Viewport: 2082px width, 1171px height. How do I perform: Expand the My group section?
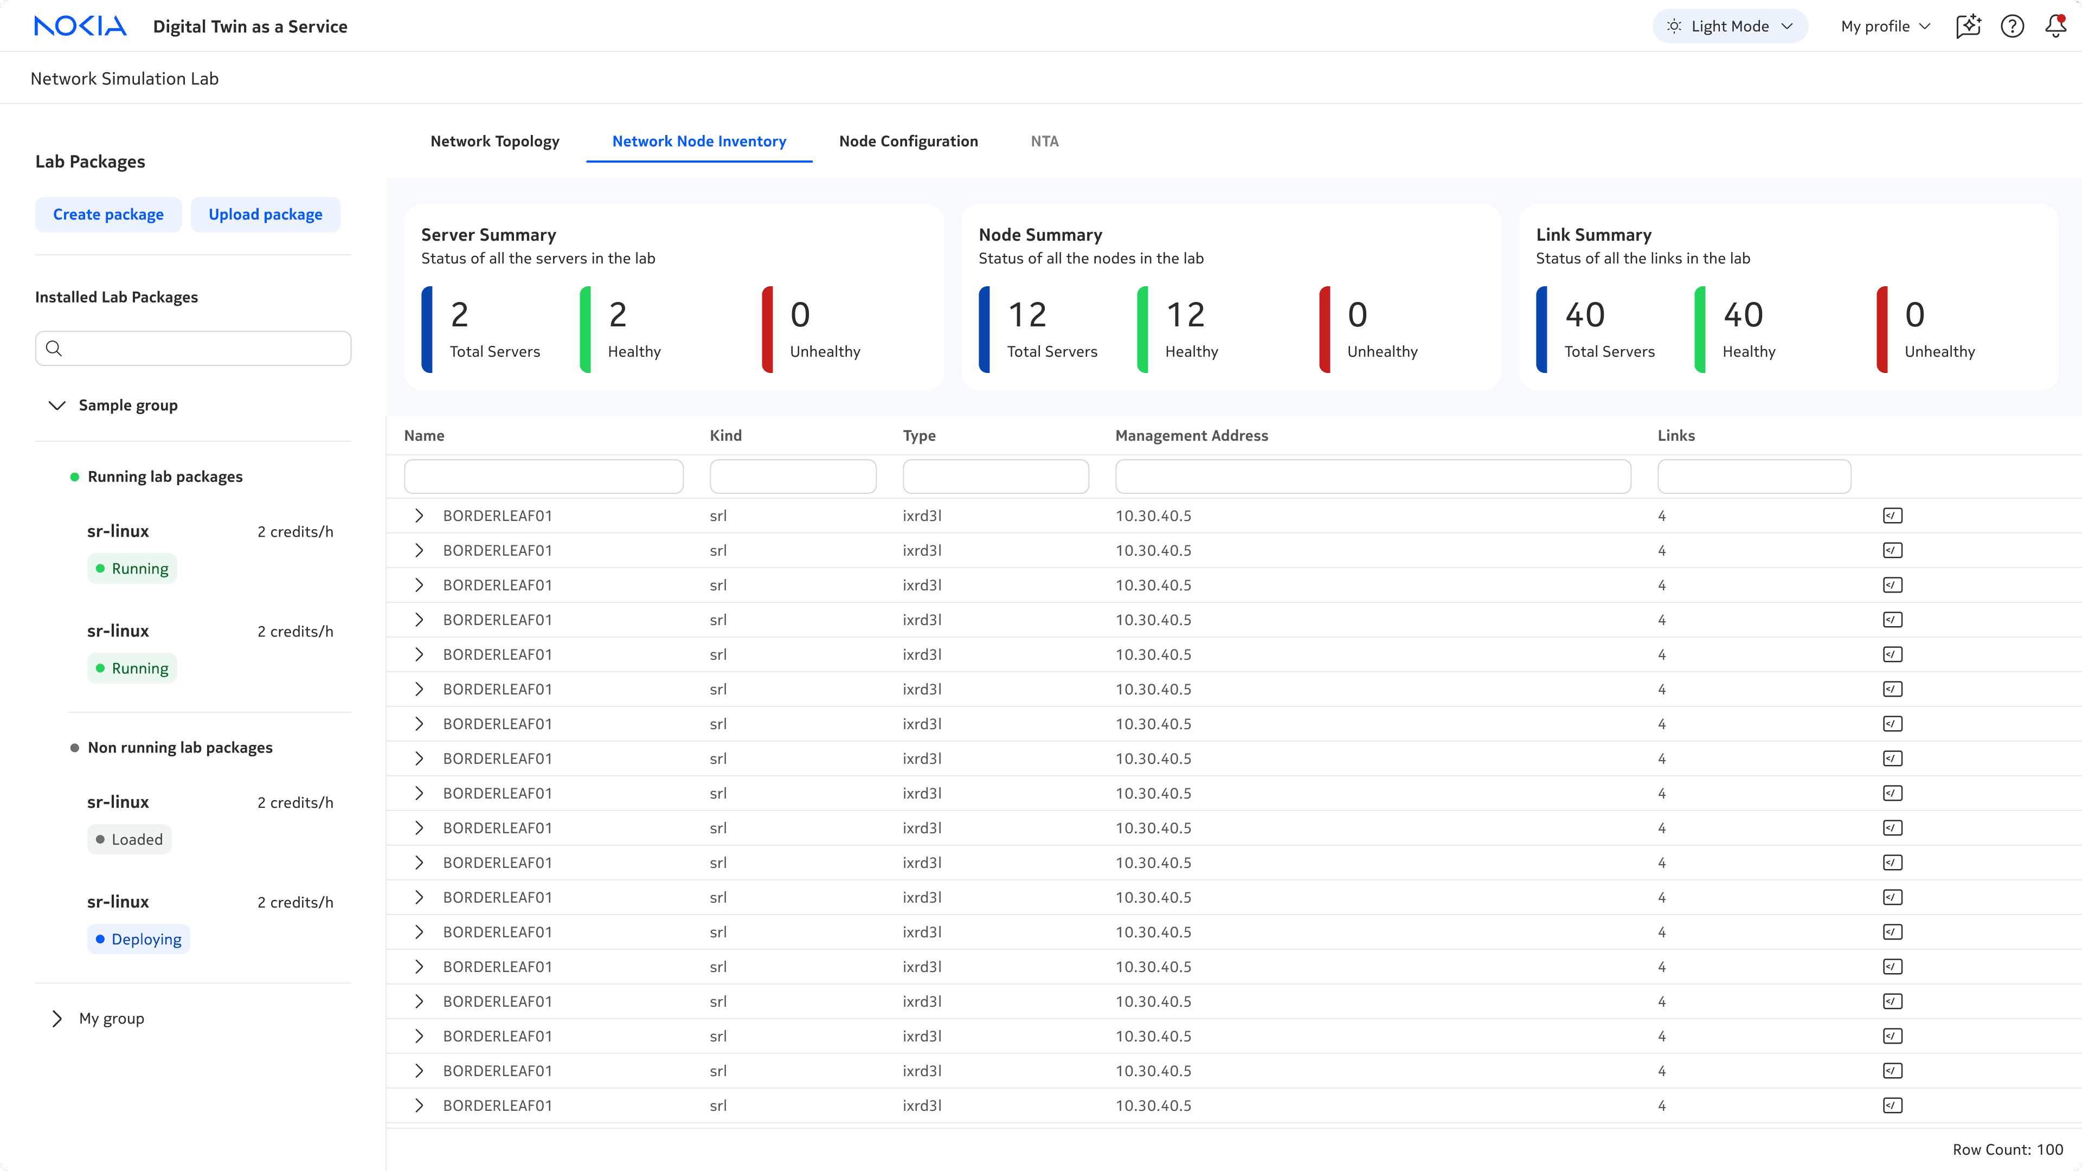click(56, 1018)
